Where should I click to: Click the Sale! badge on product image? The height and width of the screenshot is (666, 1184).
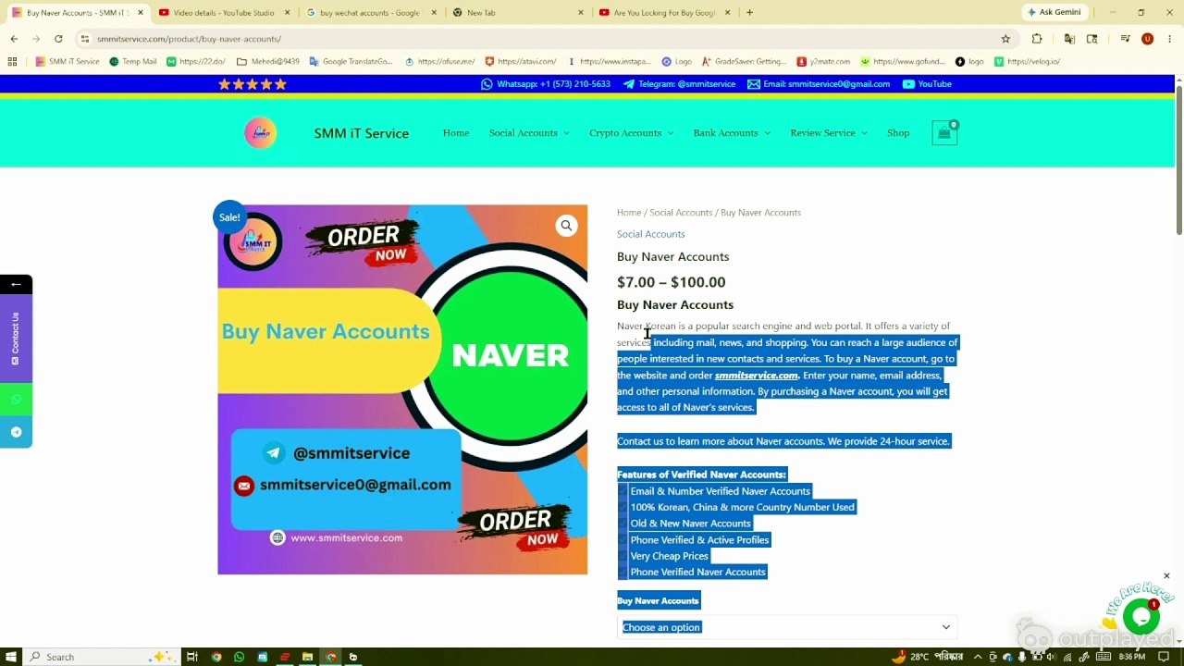coord(229,217)
